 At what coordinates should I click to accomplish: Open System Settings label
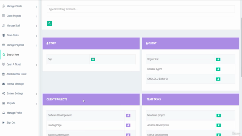pos(15,93)
